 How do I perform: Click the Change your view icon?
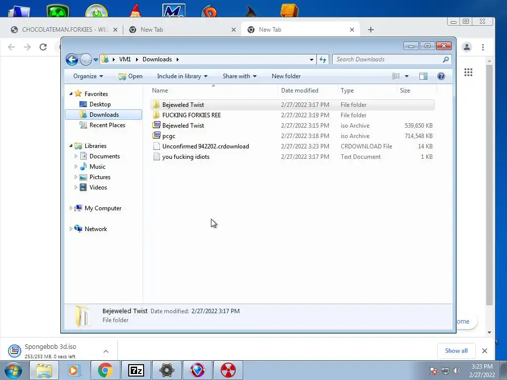click(396, 76)
